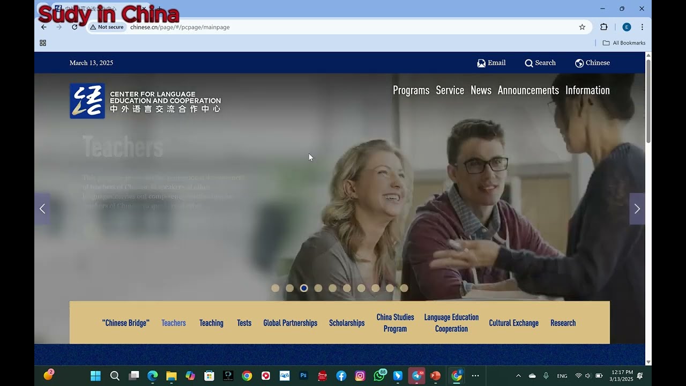This screenshot has height=386, width=686.
Task: Show the next slide with right arrow
Action: point(637,209)
